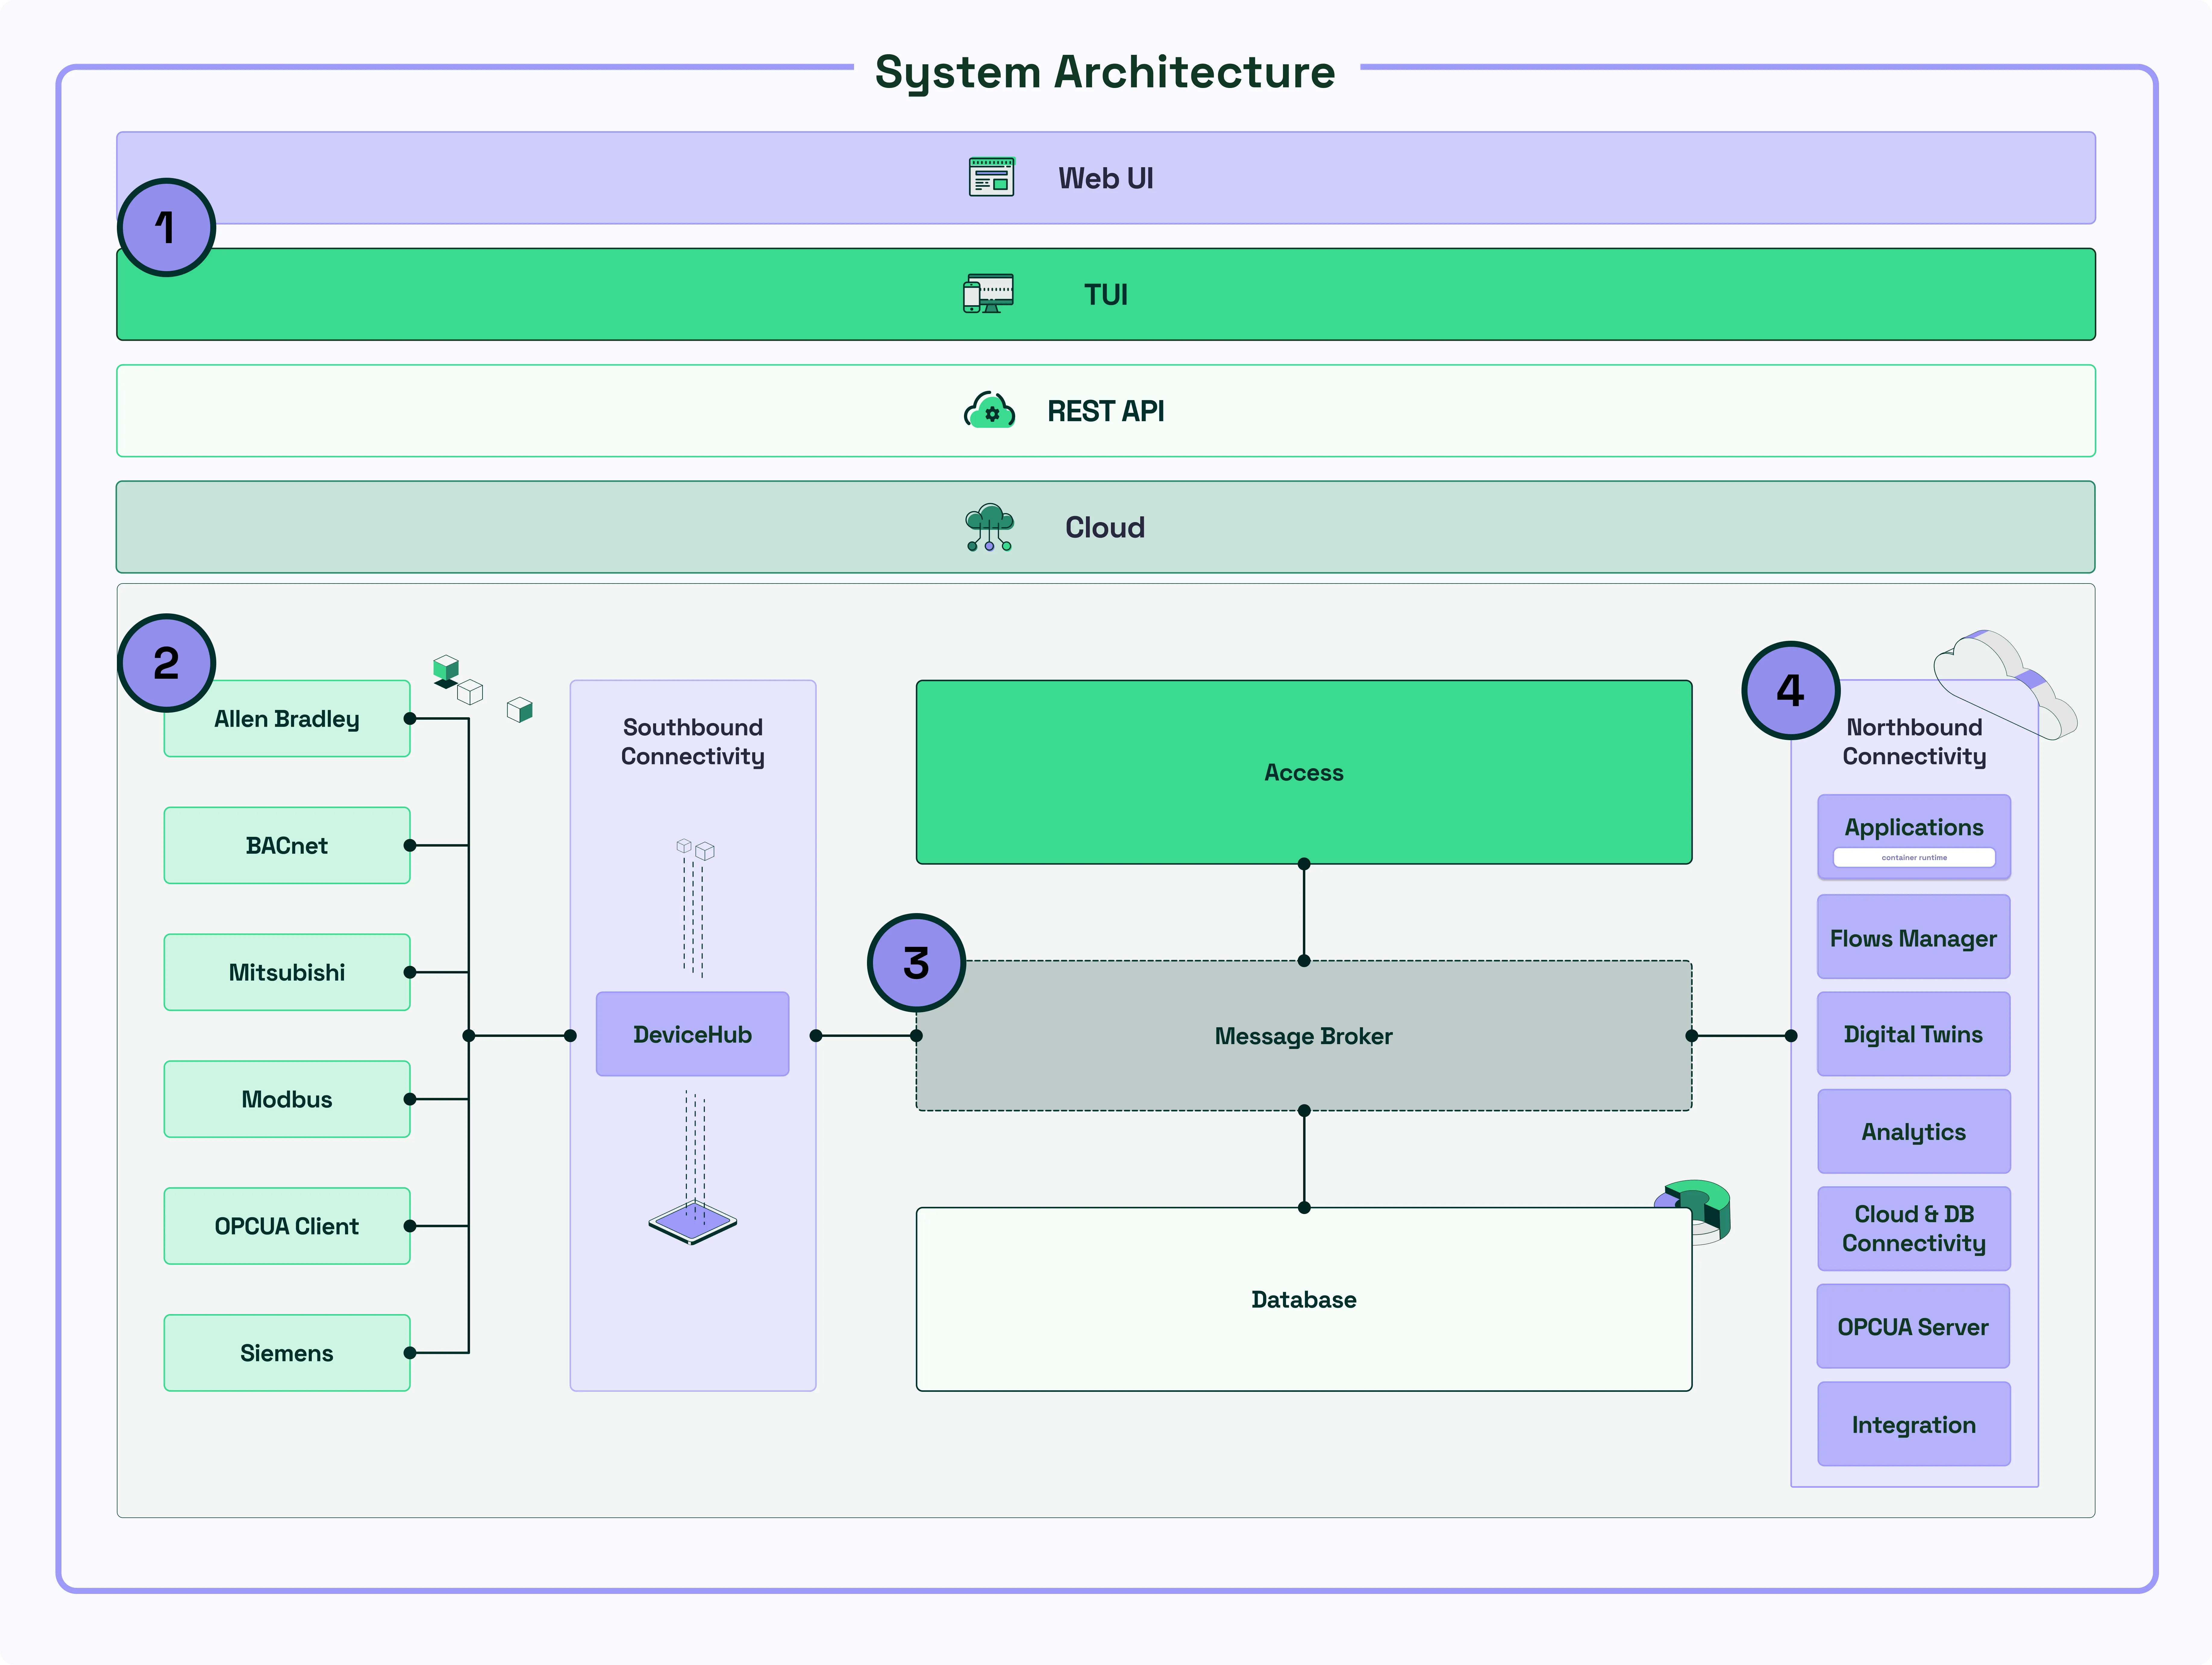Click the container runtime label under Applications
Viewport: 2212px width, 1665px height.
(x=1914, y=858)
